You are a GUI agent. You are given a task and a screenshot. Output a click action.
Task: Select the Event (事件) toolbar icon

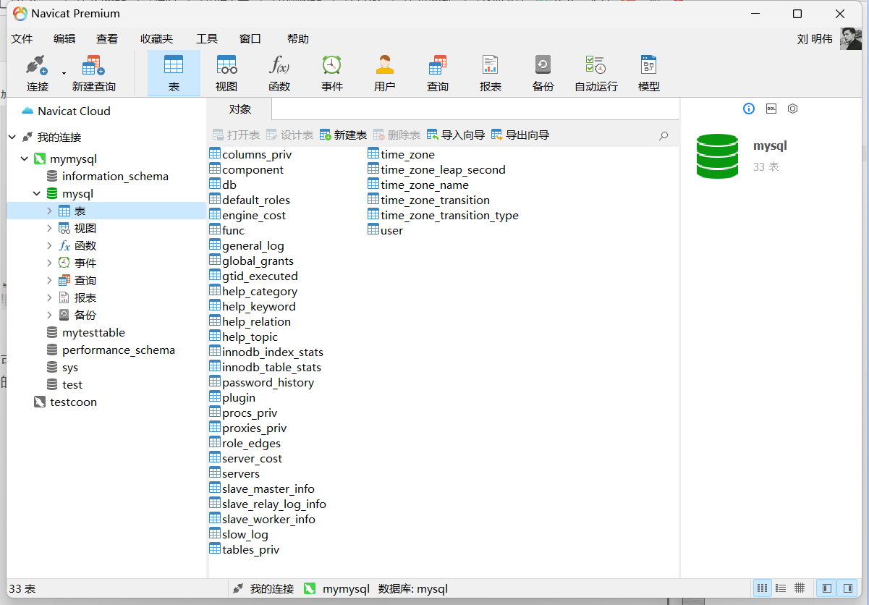click(332, 74)
